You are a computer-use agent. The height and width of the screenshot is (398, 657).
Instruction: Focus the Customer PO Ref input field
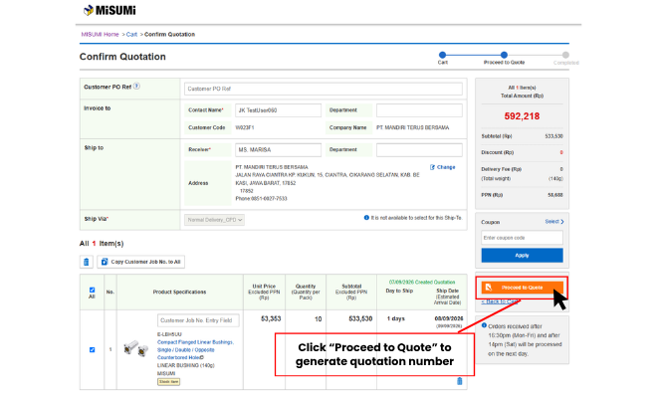[324, 89]
